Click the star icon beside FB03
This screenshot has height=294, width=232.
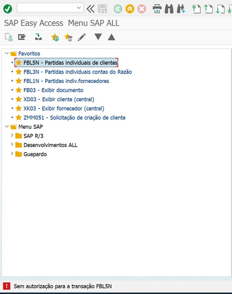pyautogui.click(x=19, y=90)
